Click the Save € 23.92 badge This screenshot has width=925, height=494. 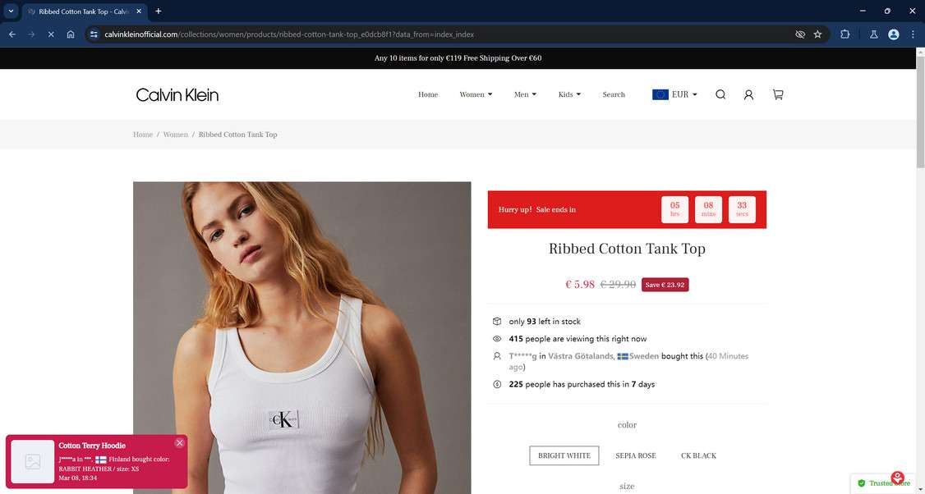[665, 285]
